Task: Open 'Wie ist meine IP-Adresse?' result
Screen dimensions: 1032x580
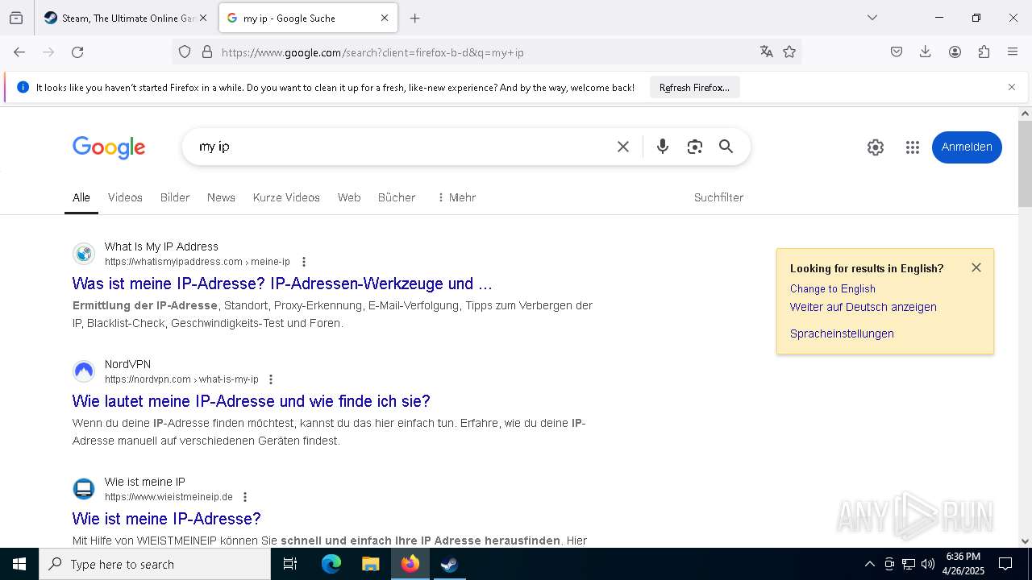Action: (x=167, y=519)
